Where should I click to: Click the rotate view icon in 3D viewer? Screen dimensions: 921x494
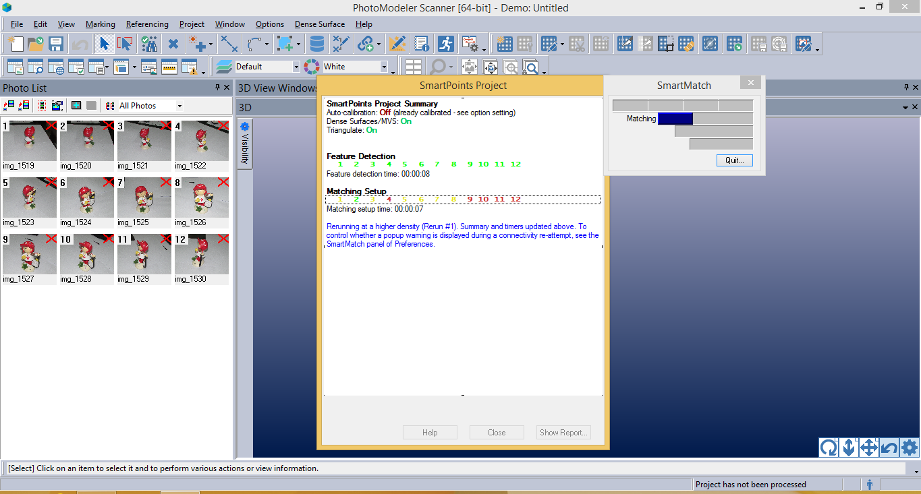(x=829, y=447)
